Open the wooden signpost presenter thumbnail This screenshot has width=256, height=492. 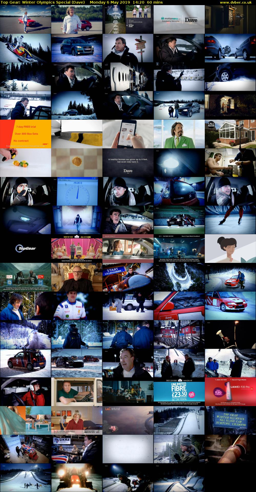pos(128,48)
